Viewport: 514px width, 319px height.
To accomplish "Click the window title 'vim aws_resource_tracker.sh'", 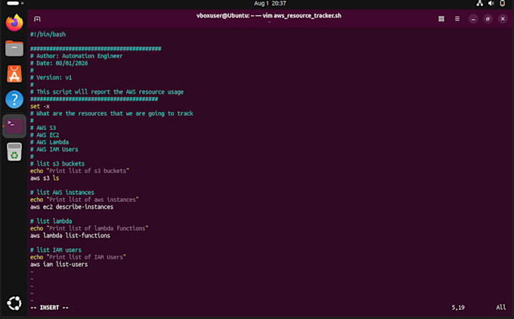I will 302,16.
